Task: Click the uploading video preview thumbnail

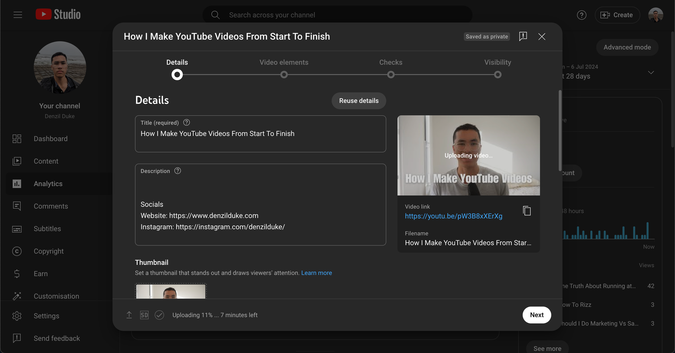Action: coord(469,155)
